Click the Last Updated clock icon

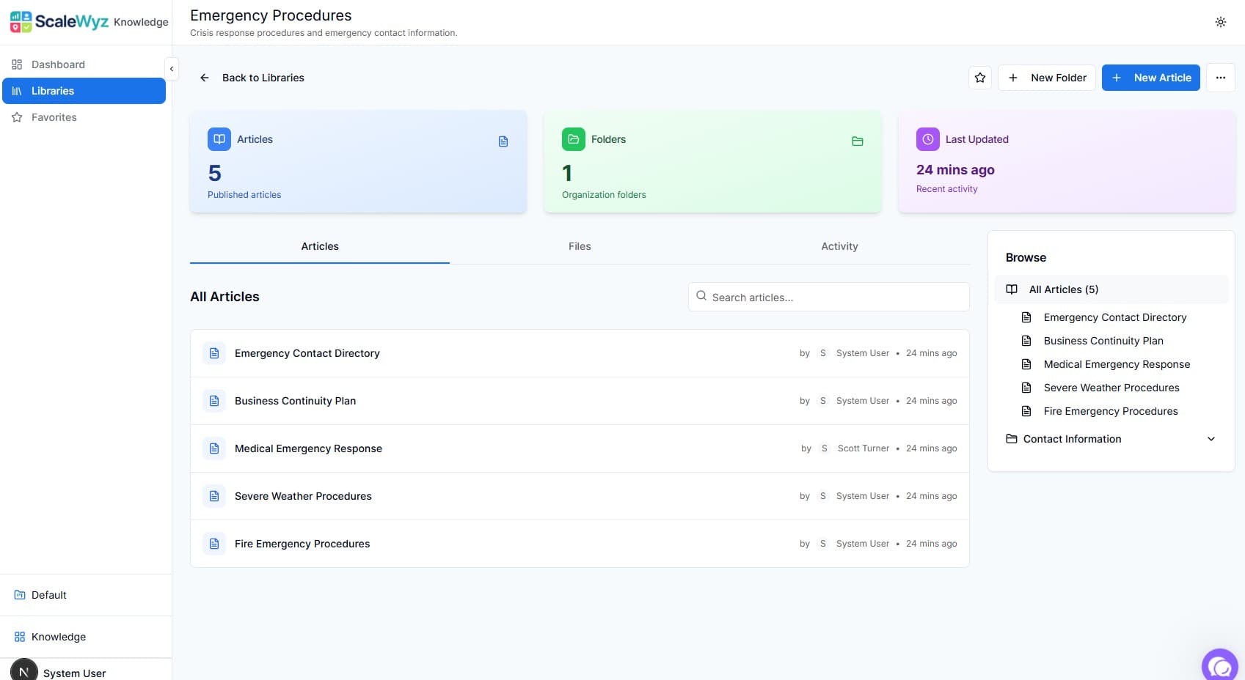click(928, 139)
